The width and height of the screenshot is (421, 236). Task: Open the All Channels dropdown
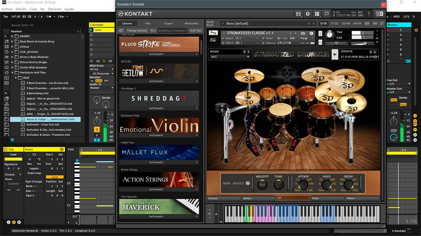pos(102,73)
